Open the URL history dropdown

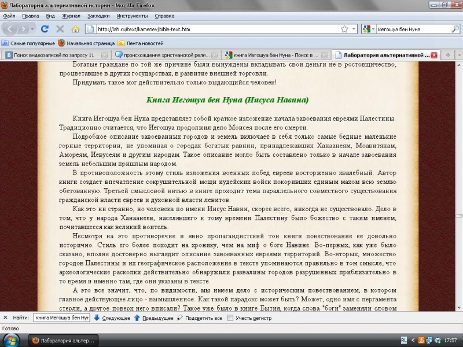[354, 28]
